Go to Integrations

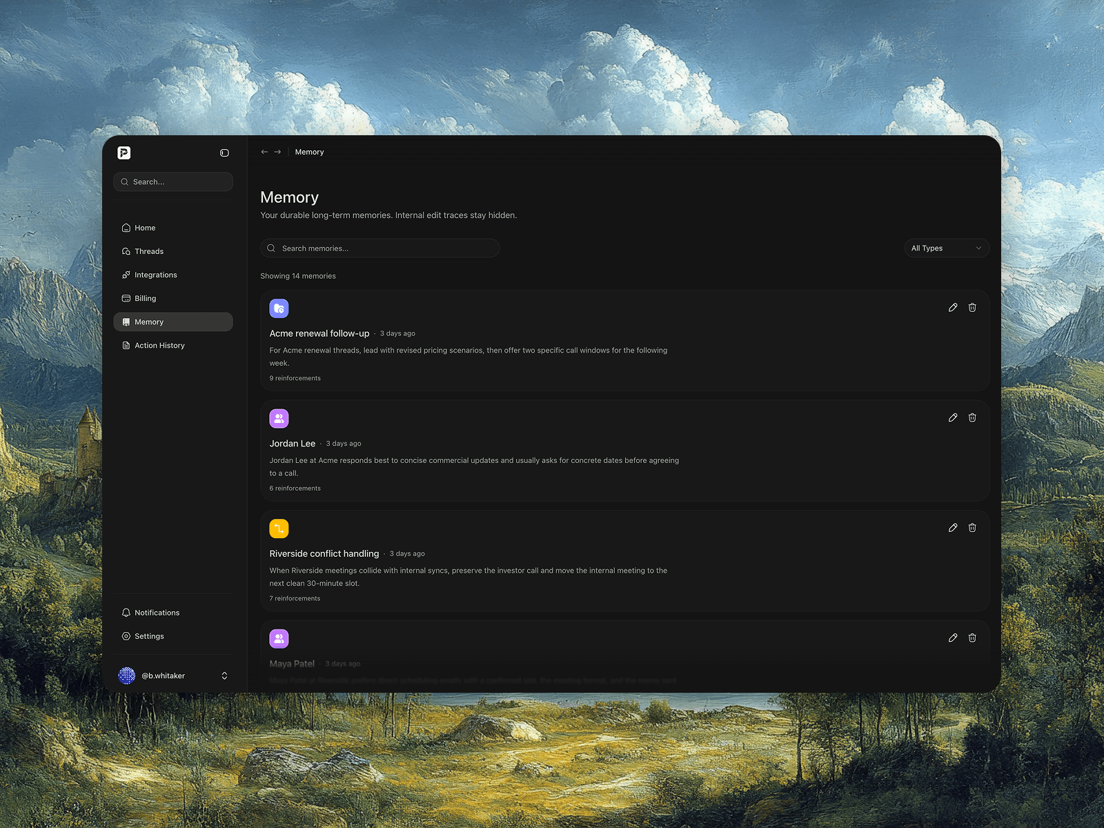pyautogui.click(x=173, y=275)
